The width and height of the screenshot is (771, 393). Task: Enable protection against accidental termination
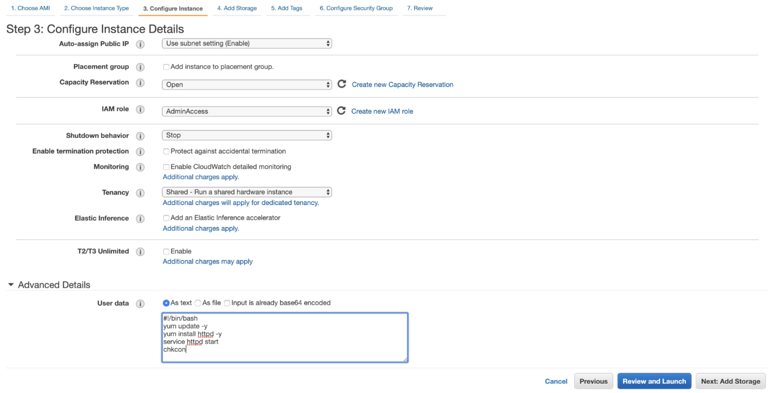point(166,151)
